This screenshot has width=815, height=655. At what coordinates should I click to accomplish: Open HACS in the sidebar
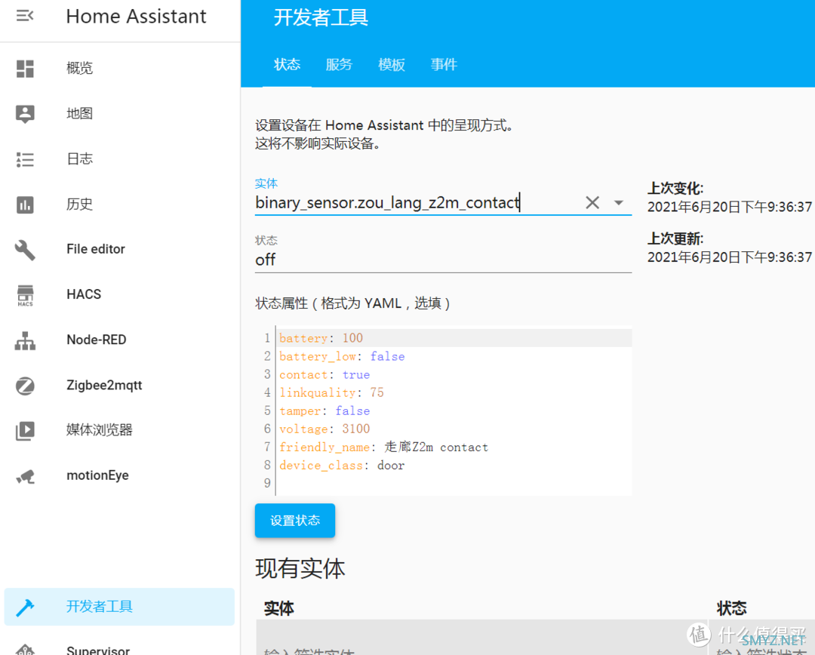tap(119, 295)
